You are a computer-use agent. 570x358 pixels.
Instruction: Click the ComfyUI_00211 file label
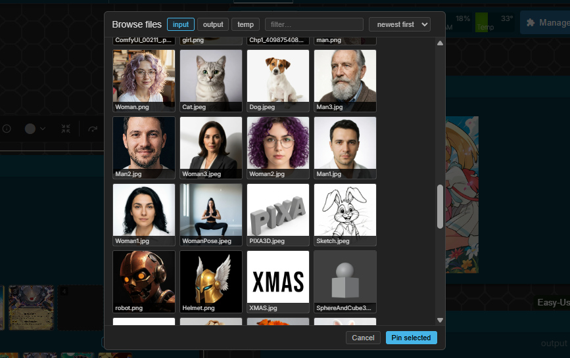pos(144,40)
